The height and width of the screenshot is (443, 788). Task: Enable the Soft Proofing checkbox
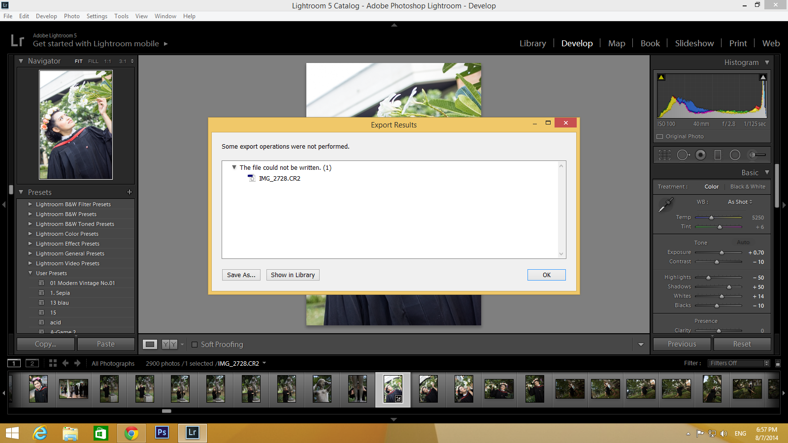(195, 345)
